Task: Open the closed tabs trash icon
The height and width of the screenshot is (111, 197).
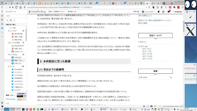Action: pos(172,3)
